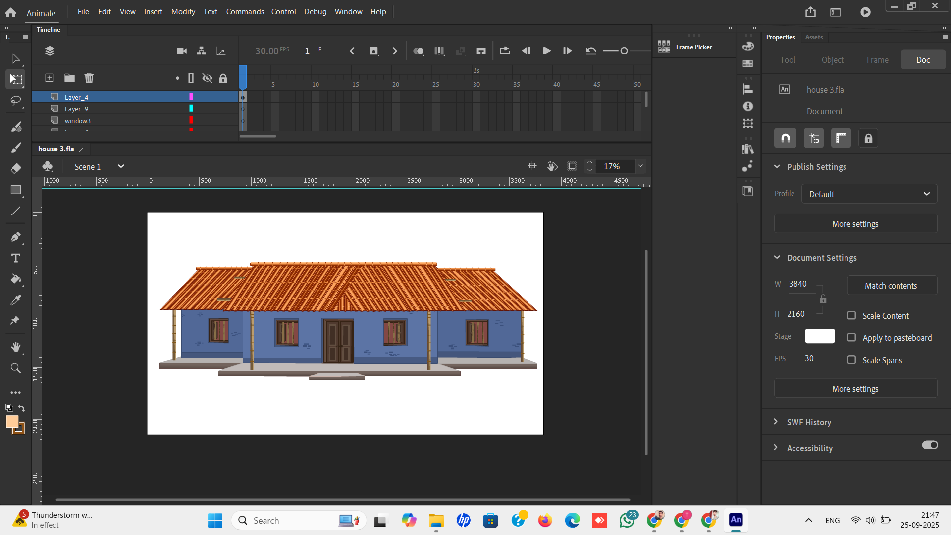Select the Eraser tool

[x=15, y=168]
